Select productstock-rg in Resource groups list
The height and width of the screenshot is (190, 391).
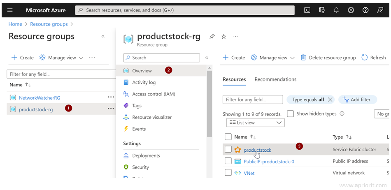pyautogui.click(x=36, y=109)
